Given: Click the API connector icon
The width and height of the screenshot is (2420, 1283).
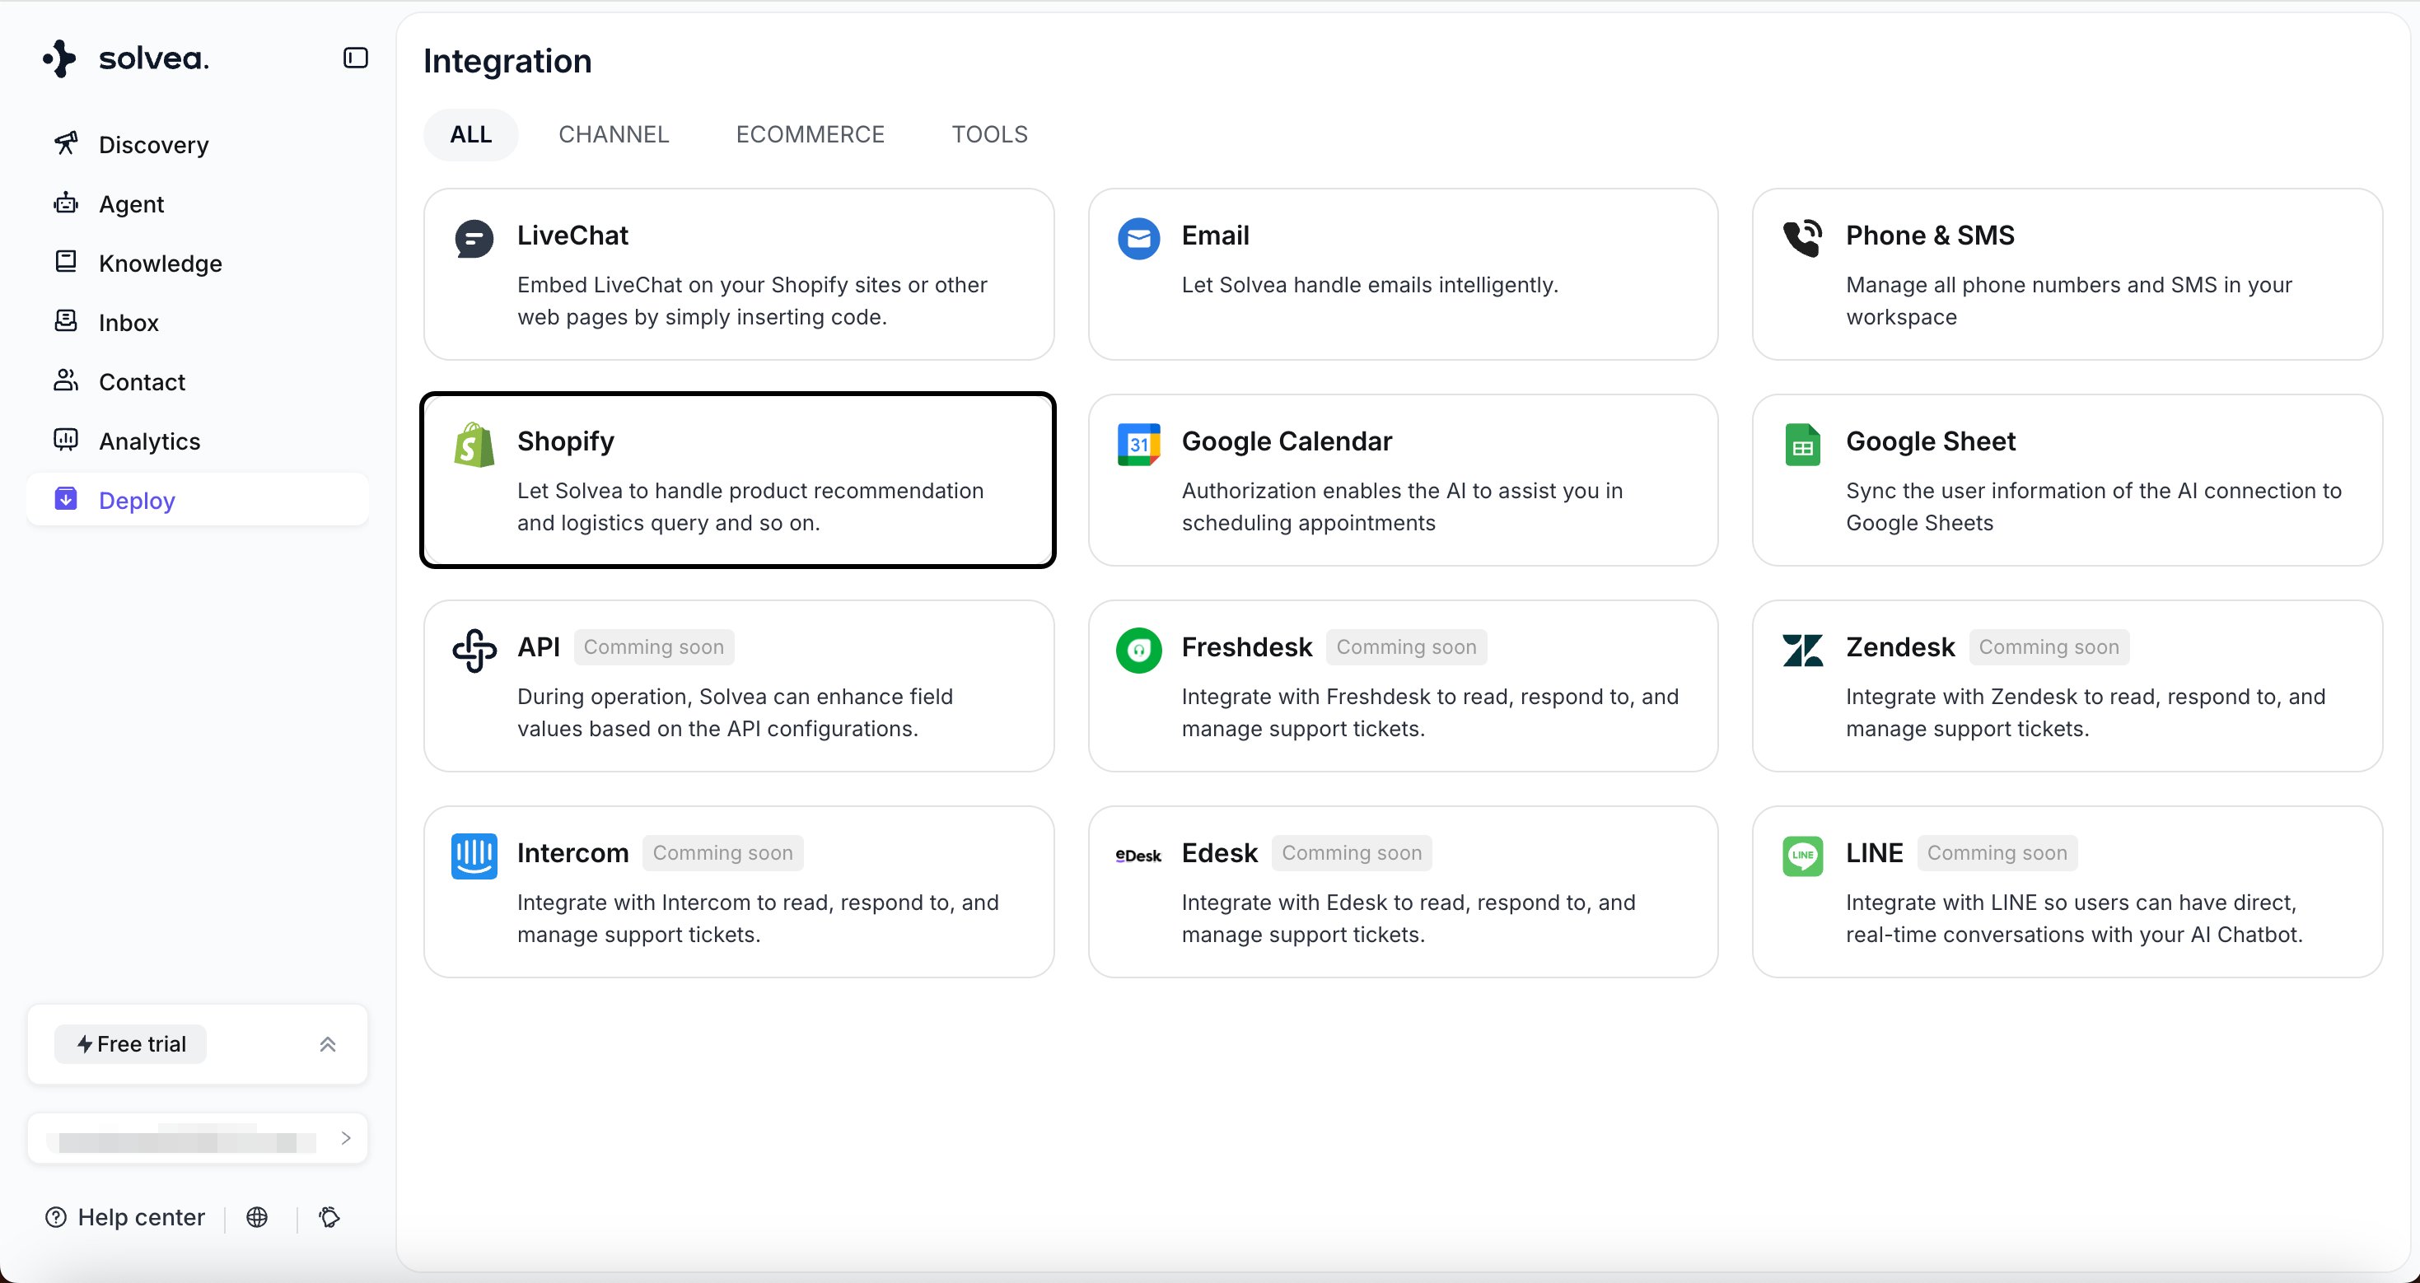Looking at the screenshot, I should point(474,650).
